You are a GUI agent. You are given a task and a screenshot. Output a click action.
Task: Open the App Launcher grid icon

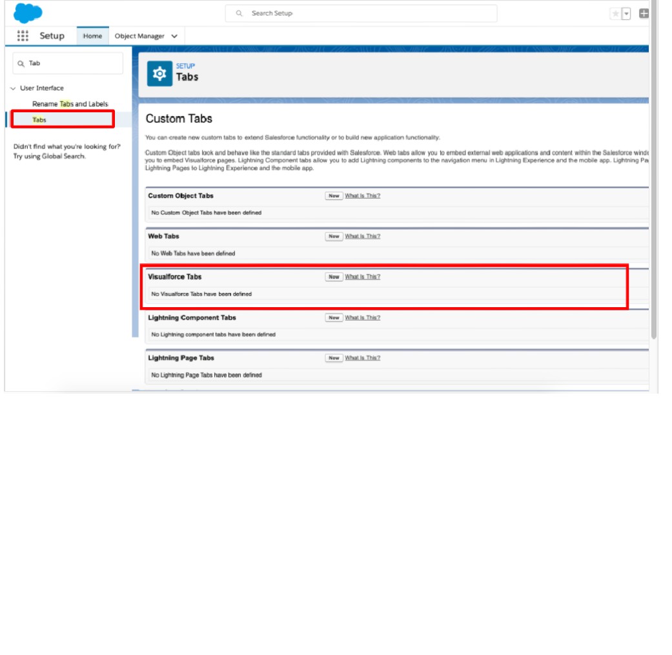[x=23, y=36]
